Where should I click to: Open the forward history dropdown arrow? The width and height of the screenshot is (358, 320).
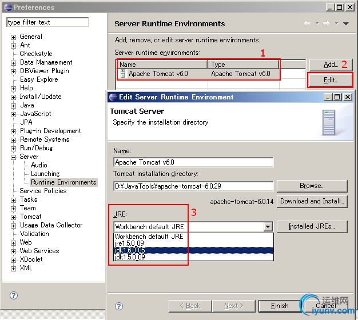pos(336,23)
